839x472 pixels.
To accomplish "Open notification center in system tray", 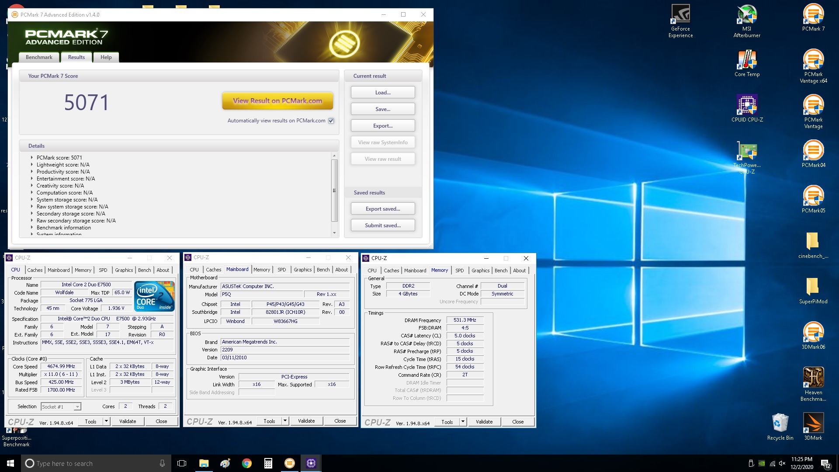I will (x=825, y=463).
